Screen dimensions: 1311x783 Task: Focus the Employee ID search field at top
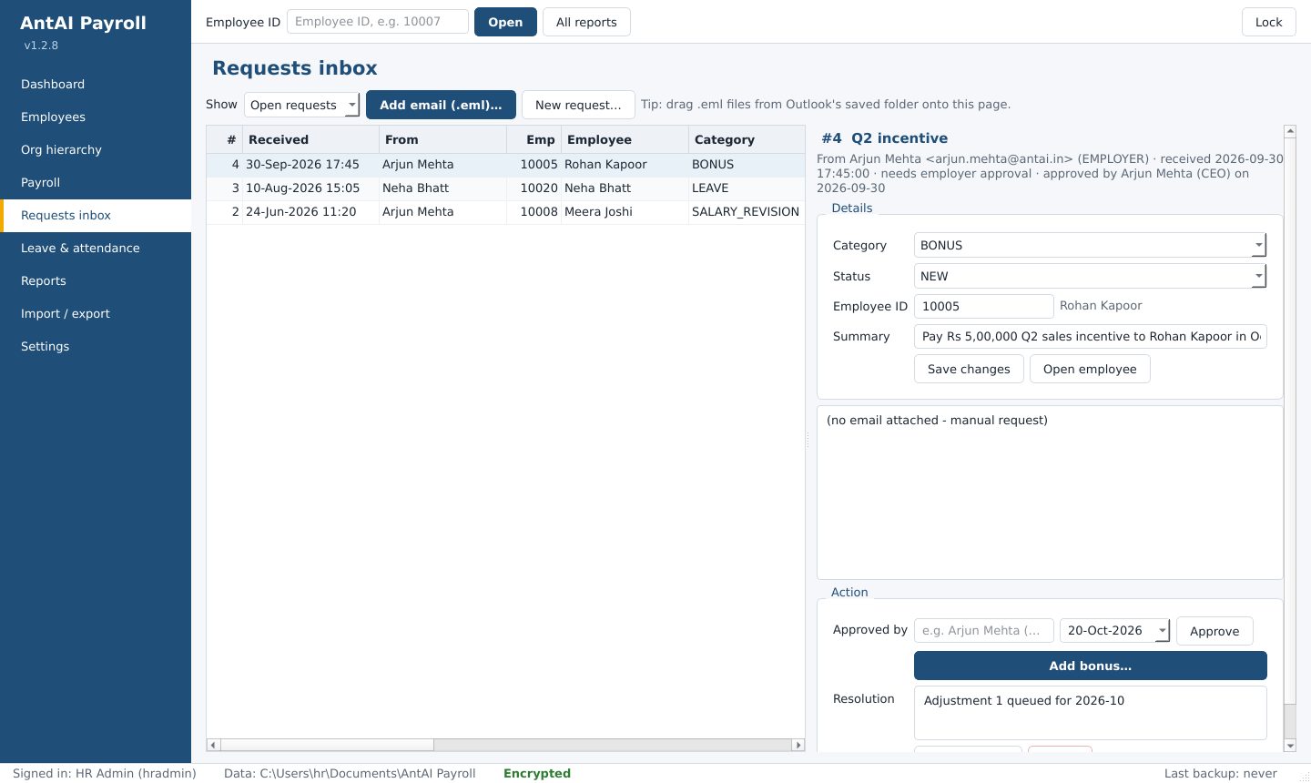pos(378,22)
